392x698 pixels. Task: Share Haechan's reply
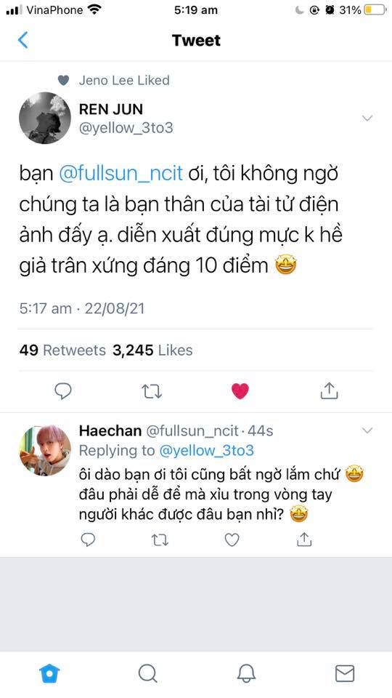pyautogui.click(x=304, y=539)
